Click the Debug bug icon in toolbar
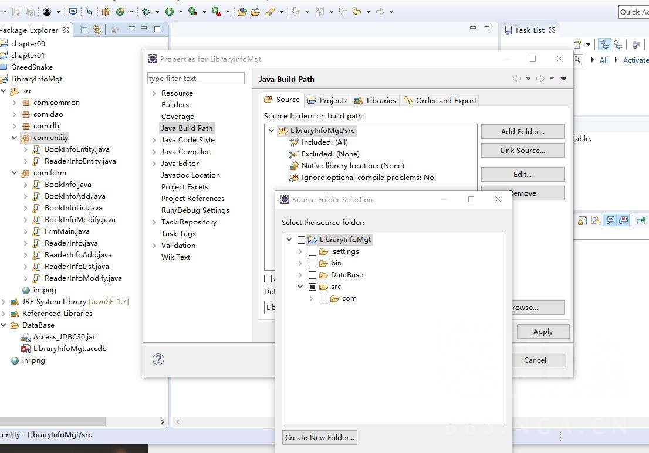Viewport: 649px width, 453px height. coord(146,11)
